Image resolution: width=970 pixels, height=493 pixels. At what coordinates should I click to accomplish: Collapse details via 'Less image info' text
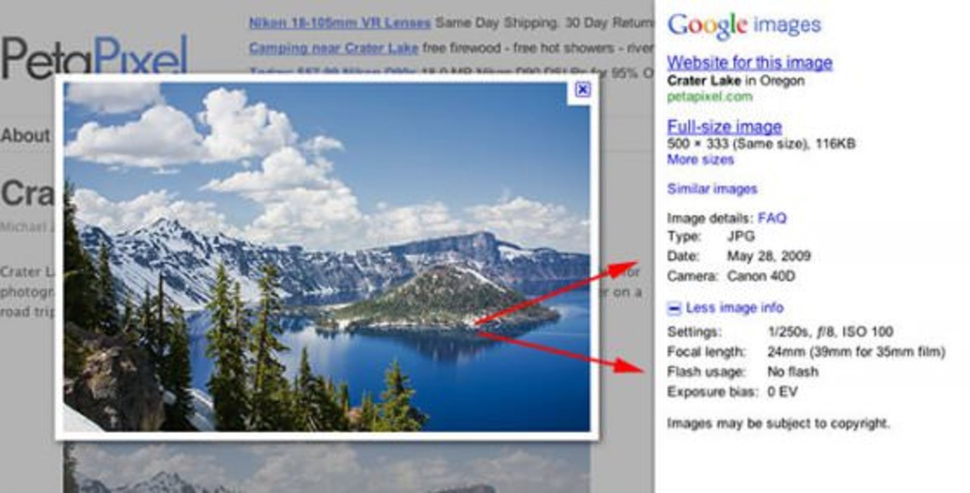[734, 308]
